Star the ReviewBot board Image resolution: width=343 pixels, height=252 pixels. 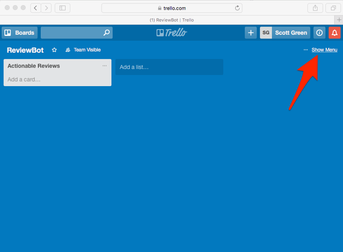click(54, 50)
